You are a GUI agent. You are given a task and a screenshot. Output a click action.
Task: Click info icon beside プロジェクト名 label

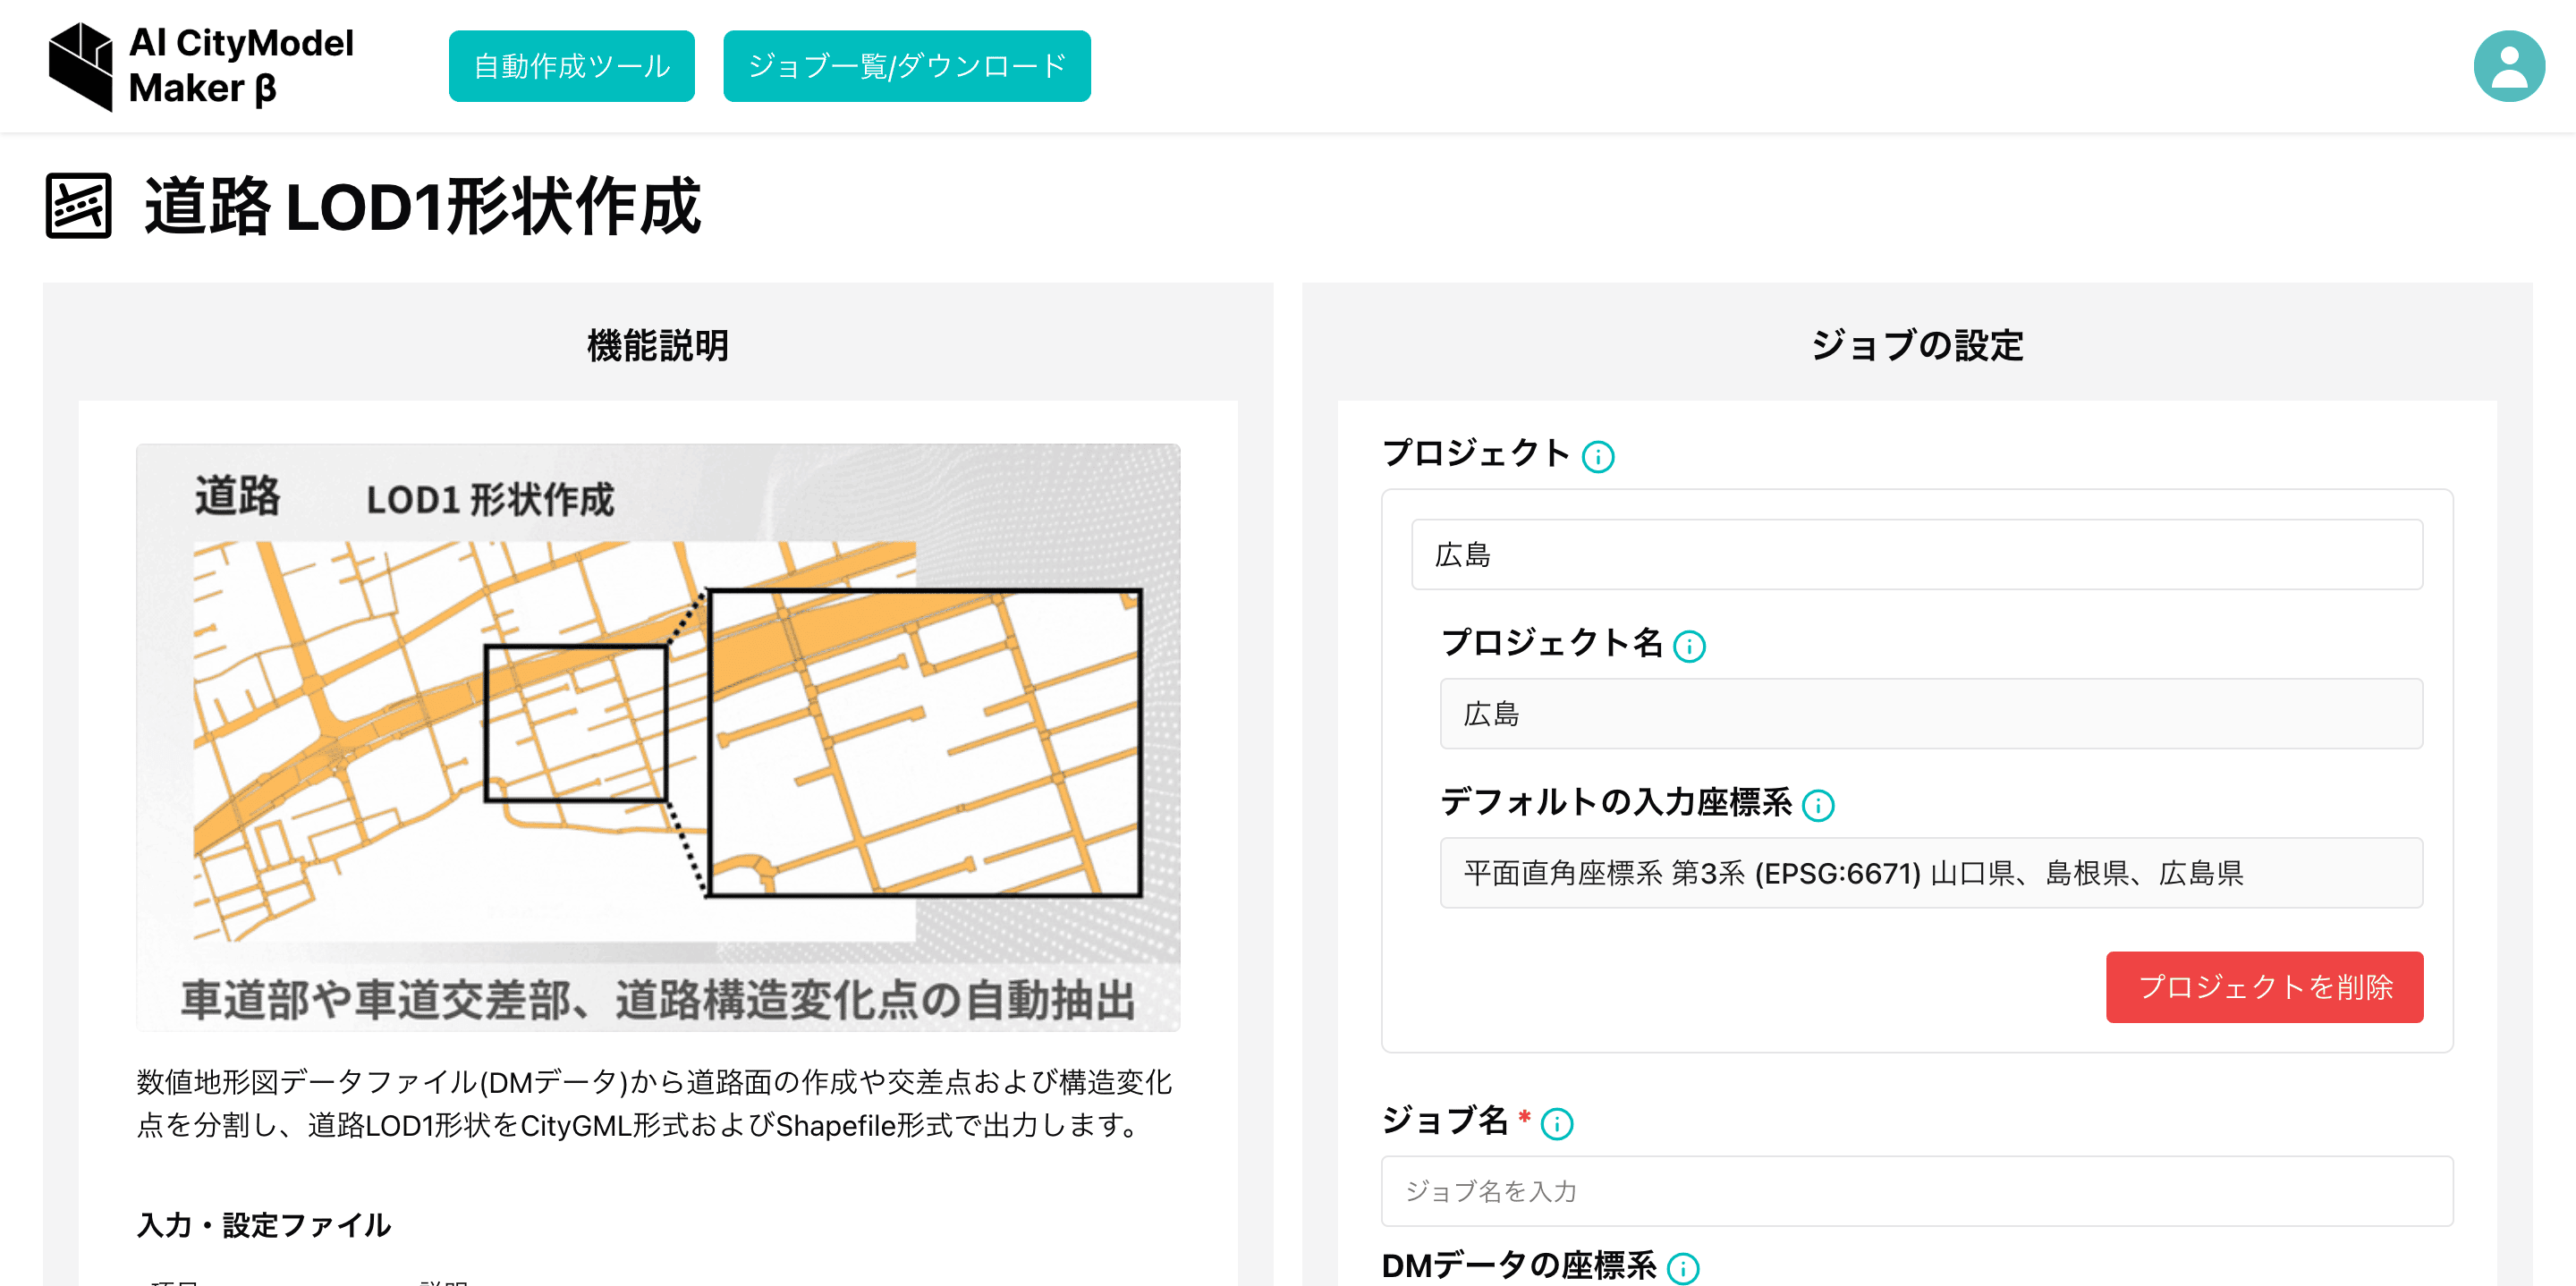(1689, 646)
